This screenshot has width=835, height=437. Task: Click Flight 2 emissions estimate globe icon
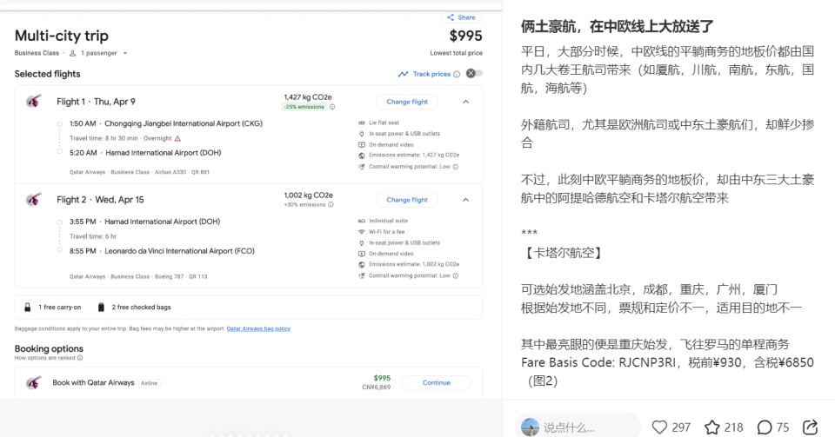point(362,265)
